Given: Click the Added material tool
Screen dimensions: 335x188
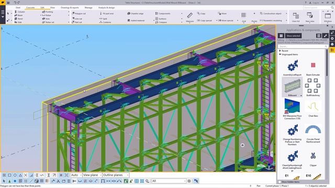Looking at the screenshot, I should point(136,20).
